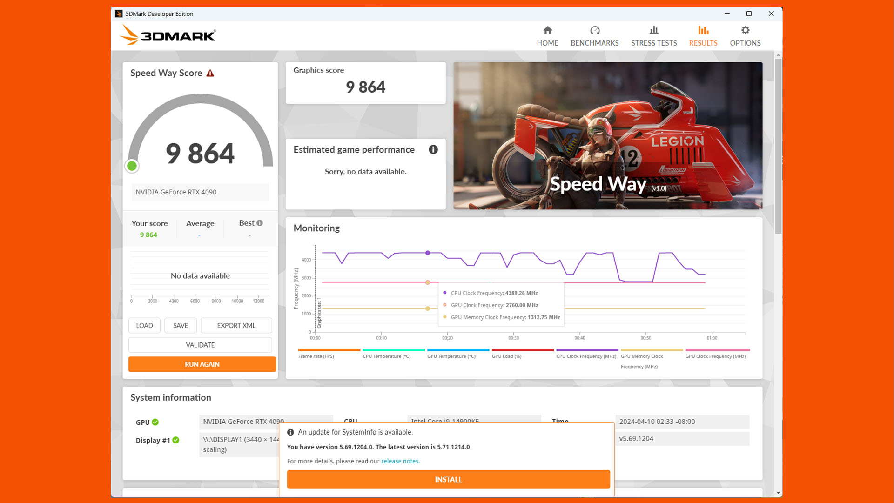Click the info icon in SystemInfo update notice

coord(290,432)
